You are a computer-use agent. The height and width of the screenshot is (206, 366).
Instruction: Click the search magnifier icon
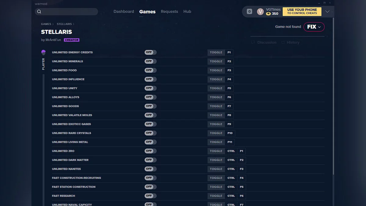pos(39,12)
